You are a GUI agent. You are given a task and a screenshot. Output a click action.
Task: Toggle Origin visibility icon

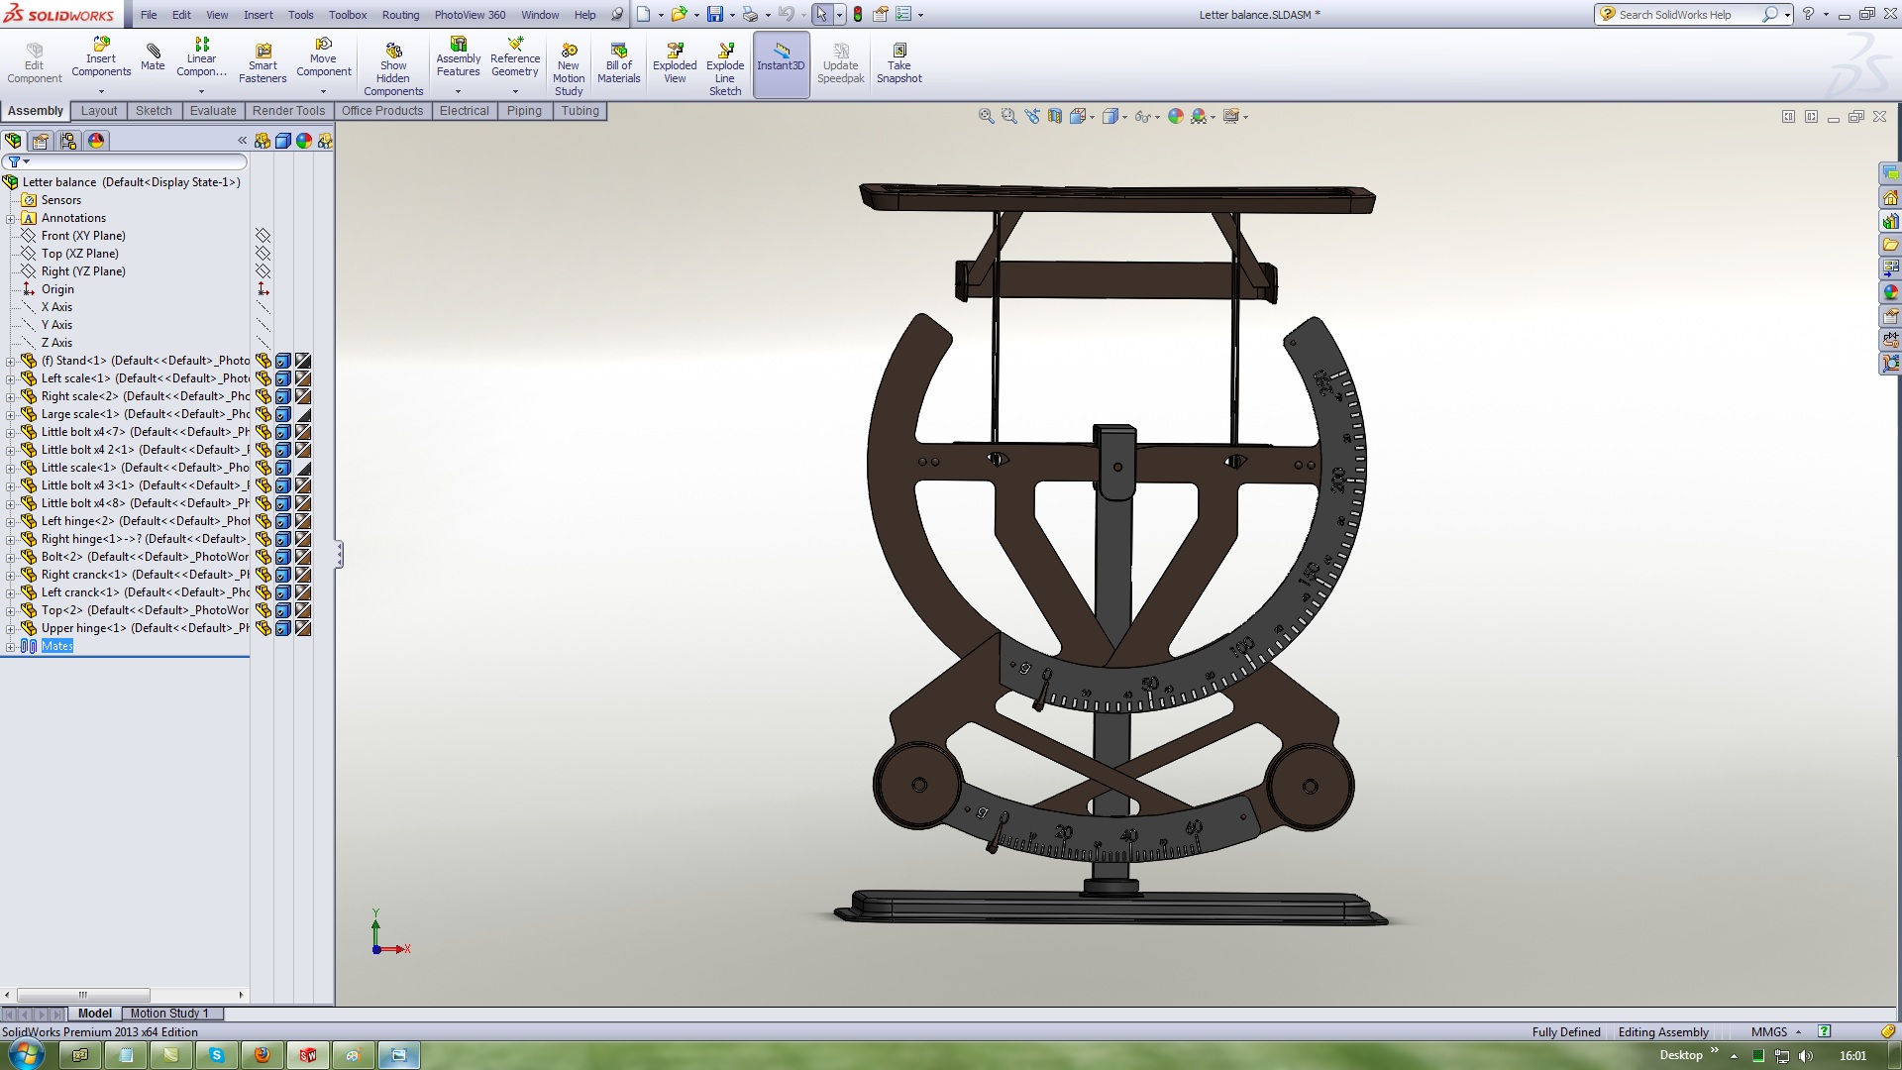coord(263,289)
